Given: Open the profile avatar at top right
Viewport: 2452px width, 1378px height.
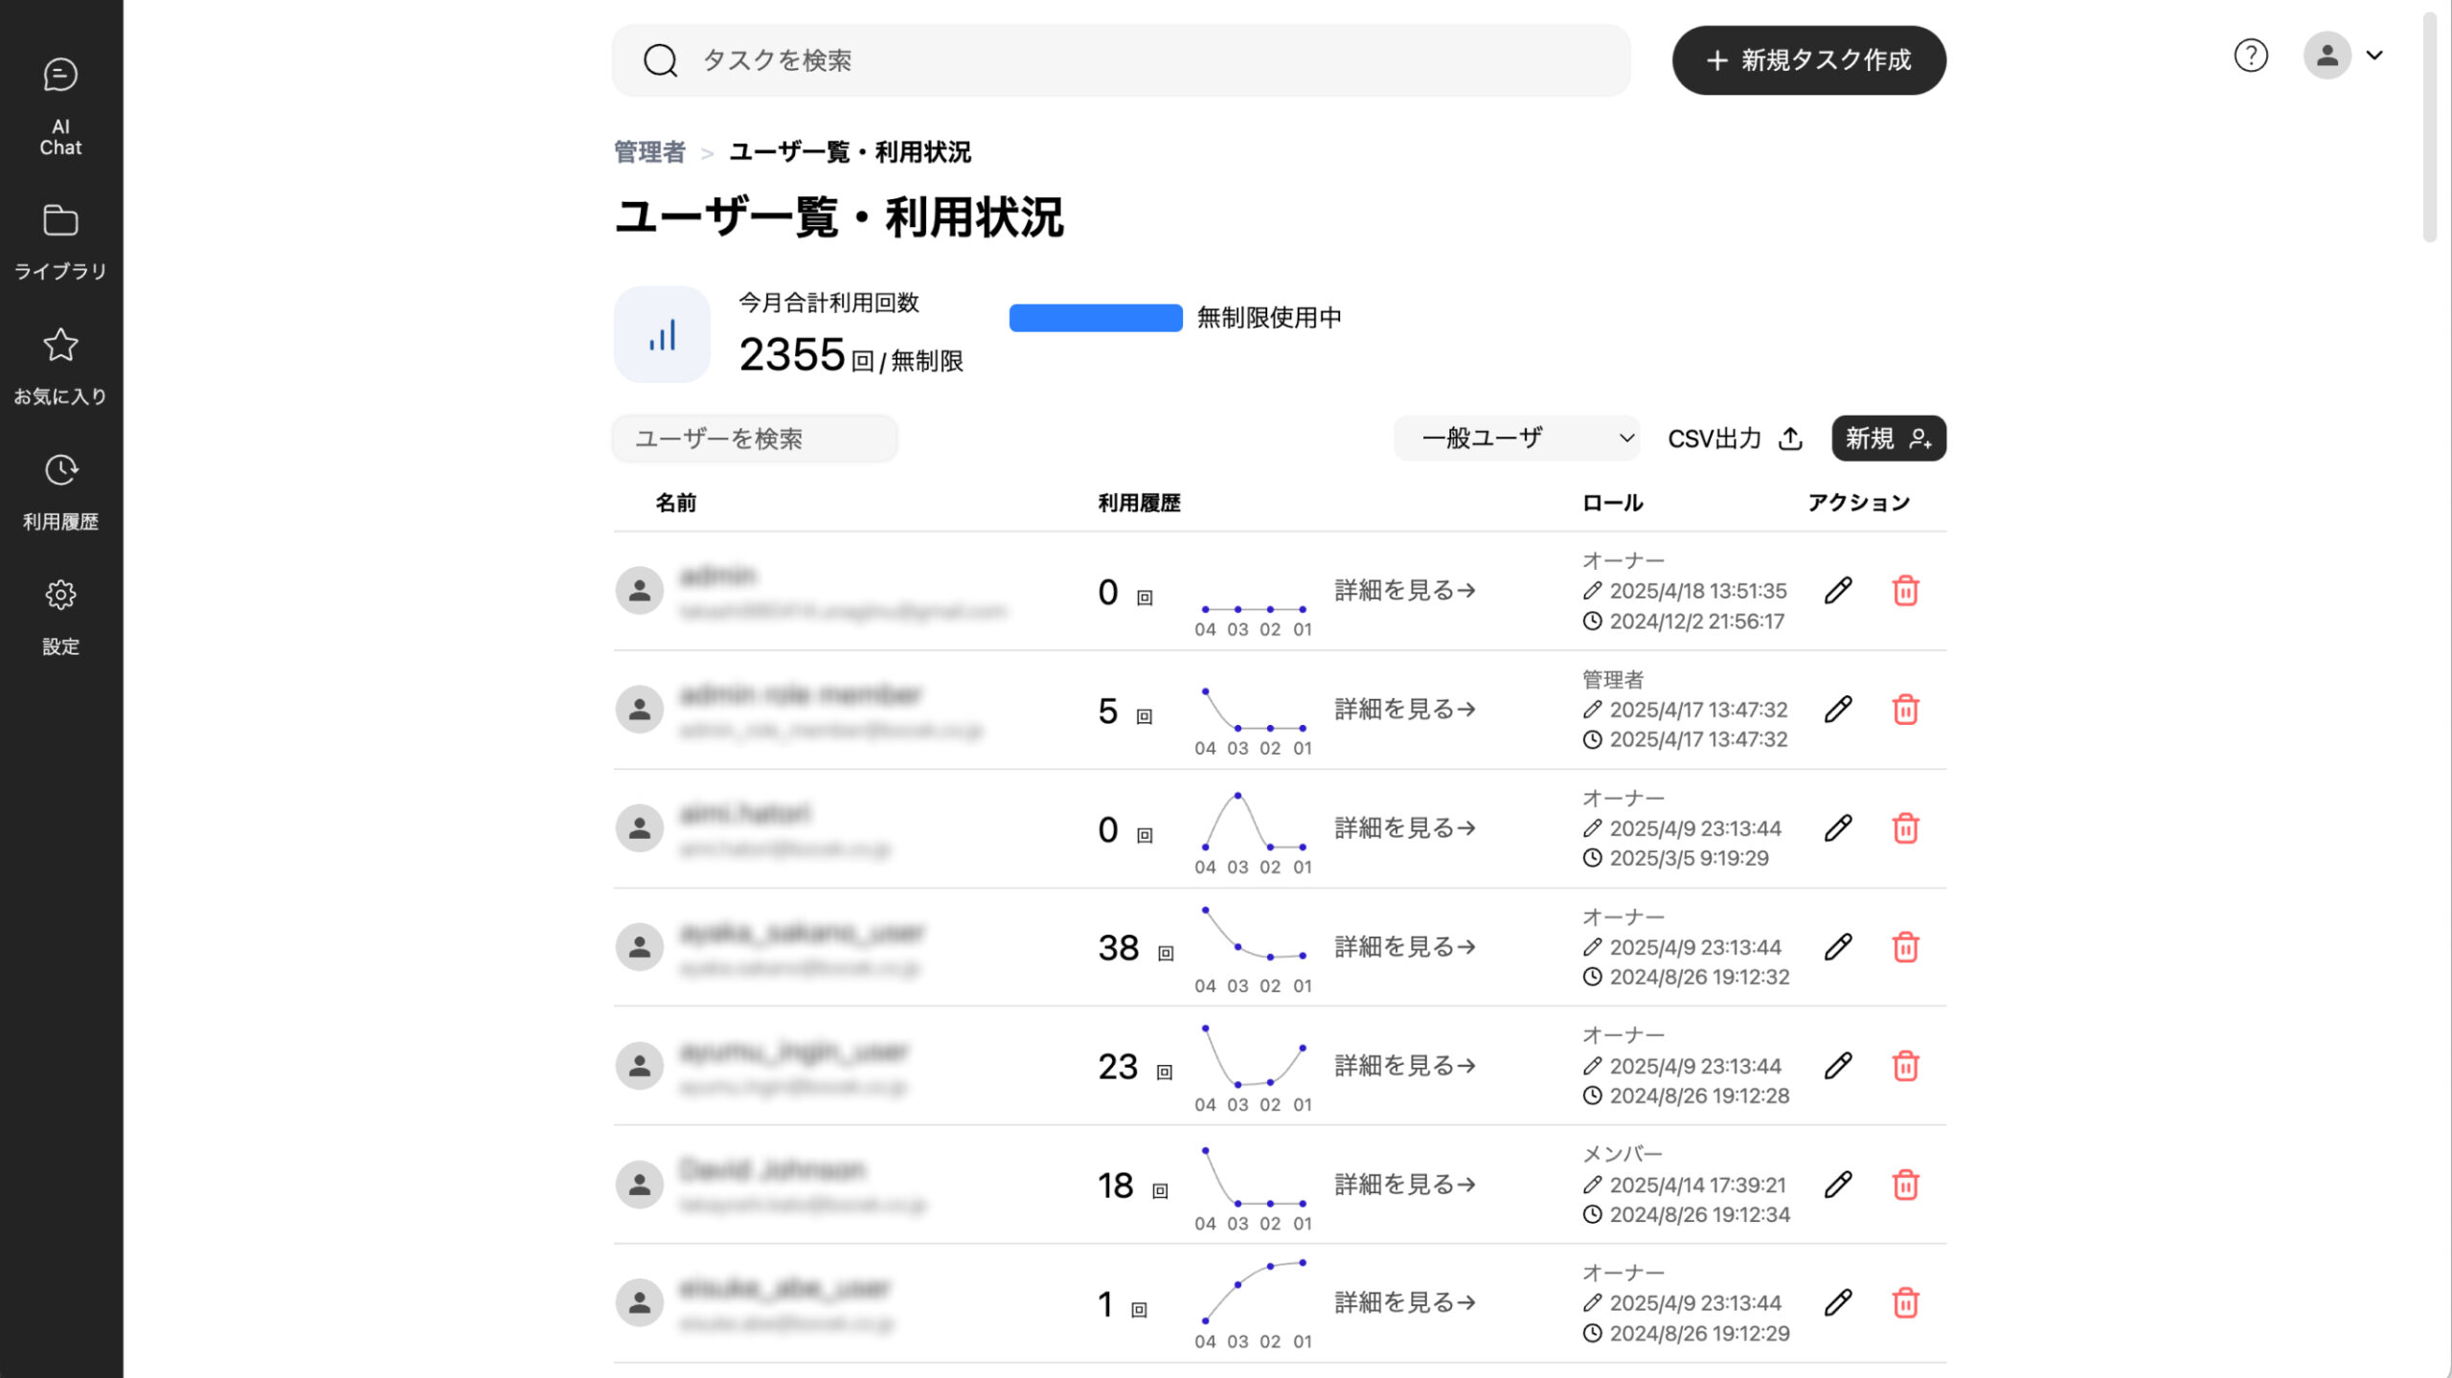Looking at the screenshot, I should 2327,56.
